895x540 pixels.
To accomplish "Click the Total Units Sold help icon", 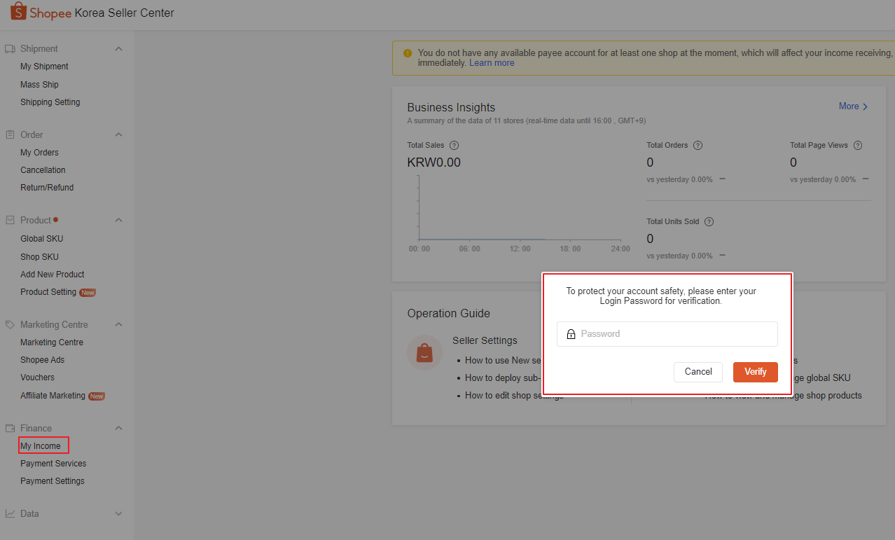I will [x=709, y=222].
